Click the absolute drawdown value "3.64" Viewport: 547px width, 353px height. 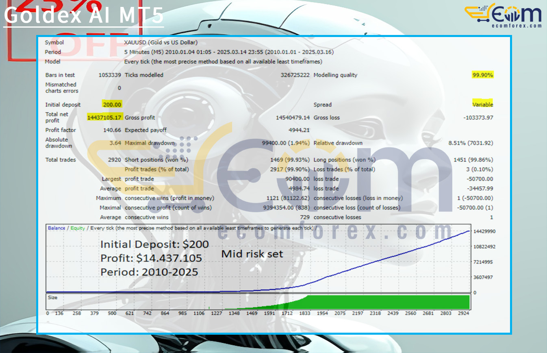(x=115, y=143)
